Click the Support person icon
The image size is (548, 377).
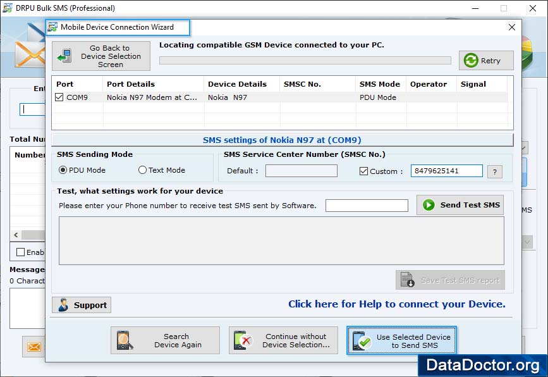pos(63,305)
